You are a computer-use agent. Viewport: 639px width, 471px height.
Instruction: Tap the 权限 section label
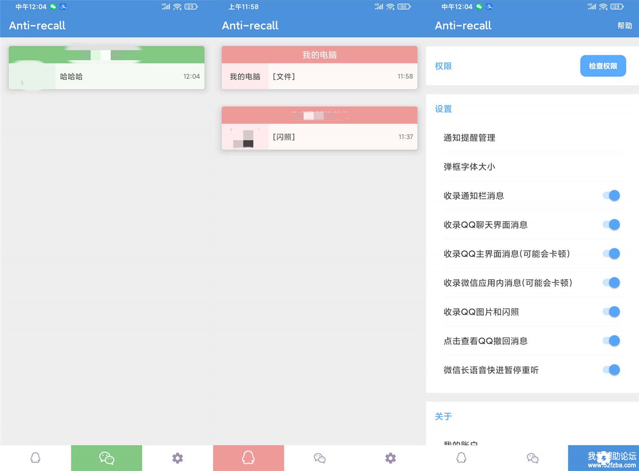coord(443,66)
